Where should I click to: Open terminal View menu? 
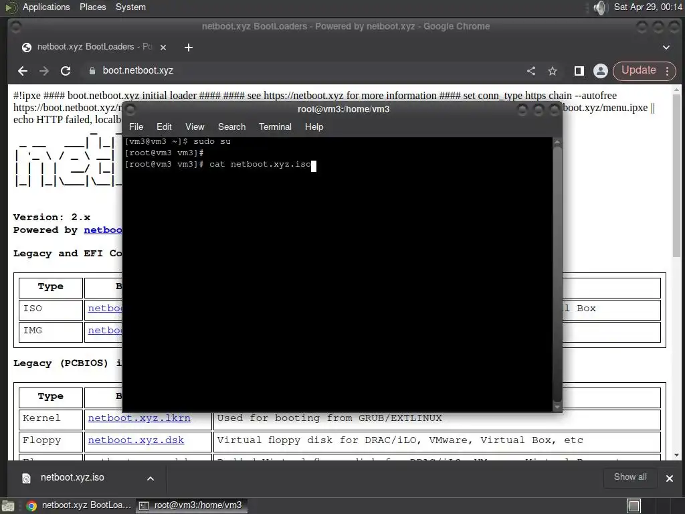195,126
